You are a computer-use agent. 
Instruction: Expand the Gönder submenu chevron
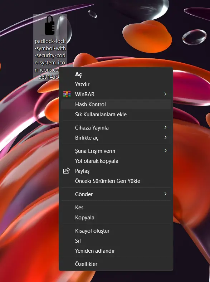tap(165, 194)
